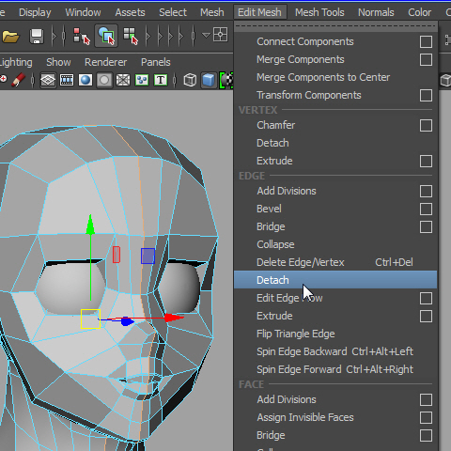The width and height of the screenshot is (451, 451).
Task: Open the EDGE Bridge option box
Action: coord(426,226)
